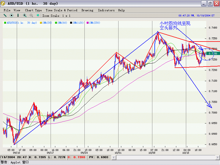Open the View menu
The width and height of the screenshot is (220, 165).
pos(17,10)
